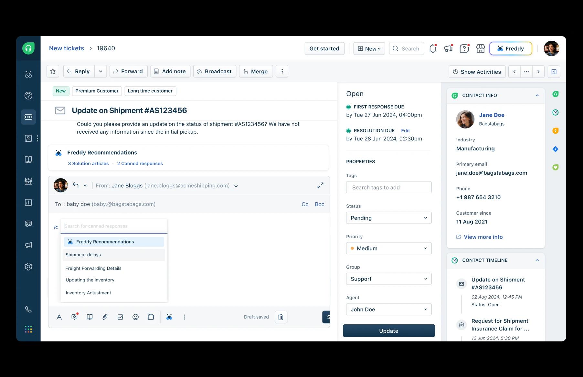The image size is (583, 377).
Task: Insert an image in the reply
Action: click(x=120, y=317)
